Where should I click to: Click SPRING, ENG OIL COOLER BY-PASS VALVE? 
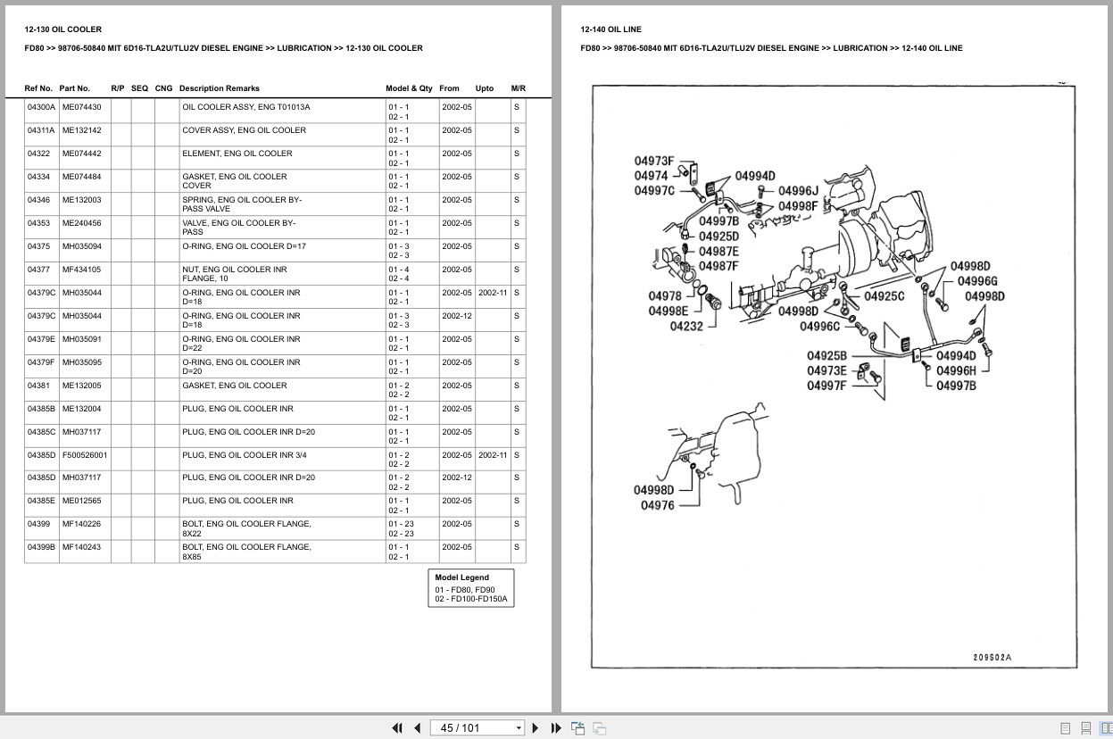242,204
